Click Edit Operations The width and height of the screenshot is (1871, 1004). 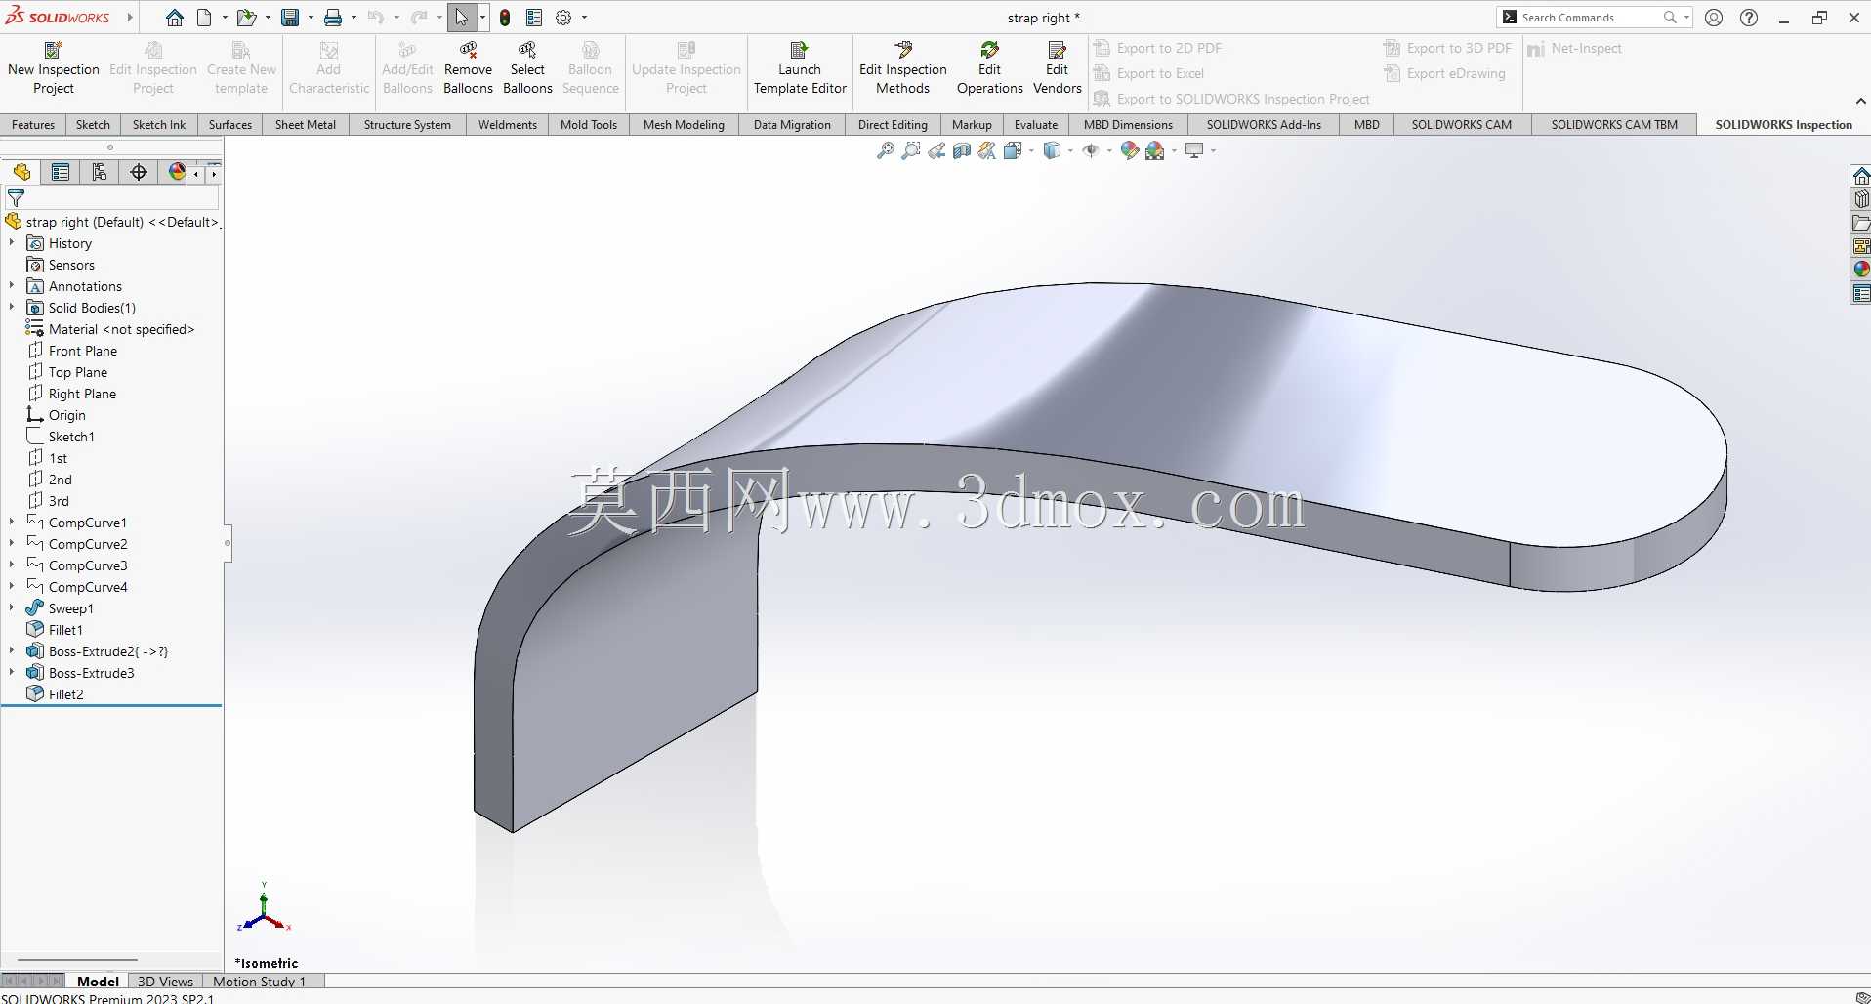point(989,67)
